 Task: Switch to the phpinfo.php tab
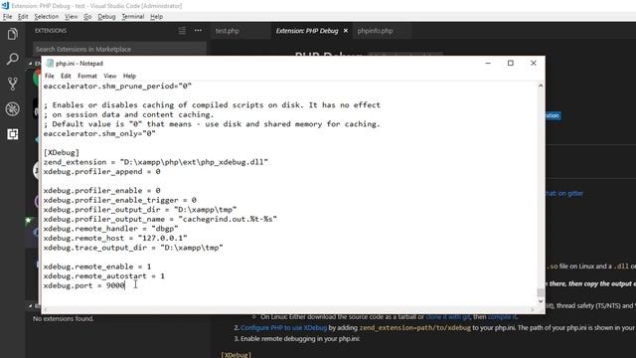tap(376, 31)
